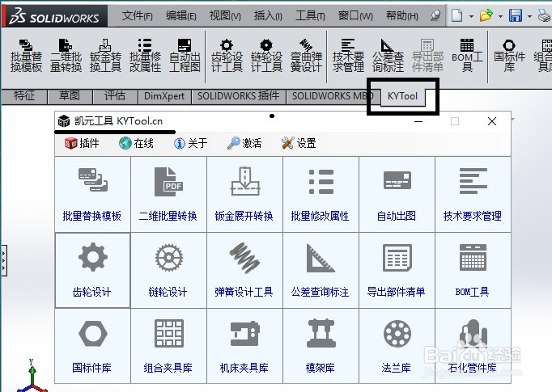Viewport: 552px width, 392px height.
Task: Open 技术要求管理 from the ribbon
Action: tap(348, 55)
